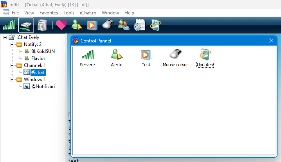The height and width of the screenshot is (162, 281).
Task: Select the @Notificari window entry
Action: (43, 86)
